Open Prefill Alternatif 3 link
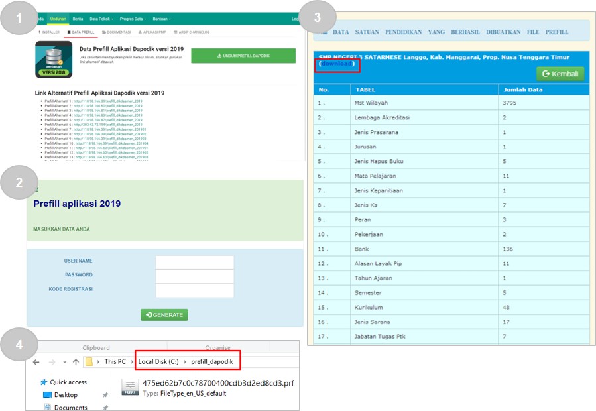This screenshot has height=411, width=596. coord(108,111)
